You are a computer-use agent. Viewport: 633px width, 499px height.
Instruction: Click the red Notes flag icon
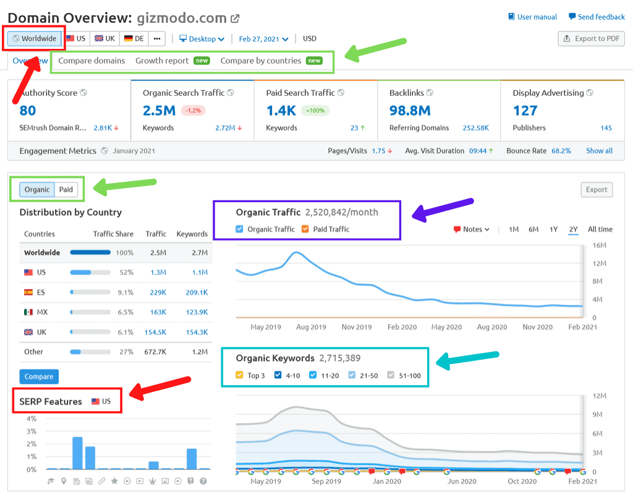(x=457, y=229)
